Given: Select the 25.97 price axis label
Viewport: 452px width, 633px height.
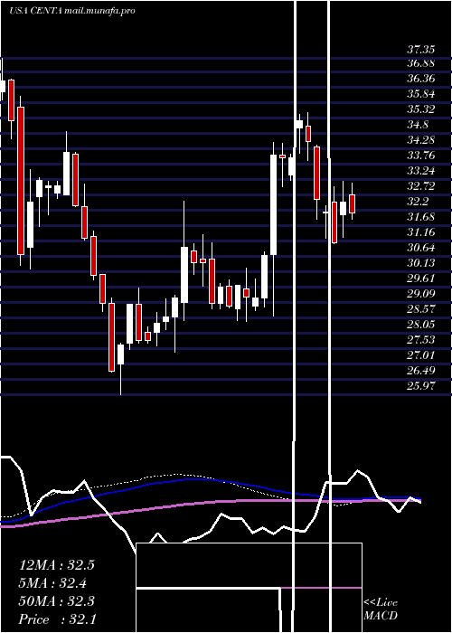Looking at the screenshot, I should (x=421, y=385).
